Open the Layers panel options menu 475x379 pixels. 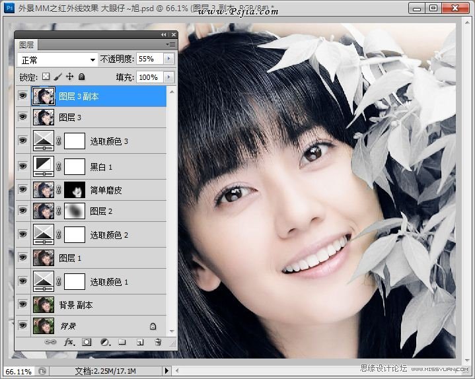[171, 44]
